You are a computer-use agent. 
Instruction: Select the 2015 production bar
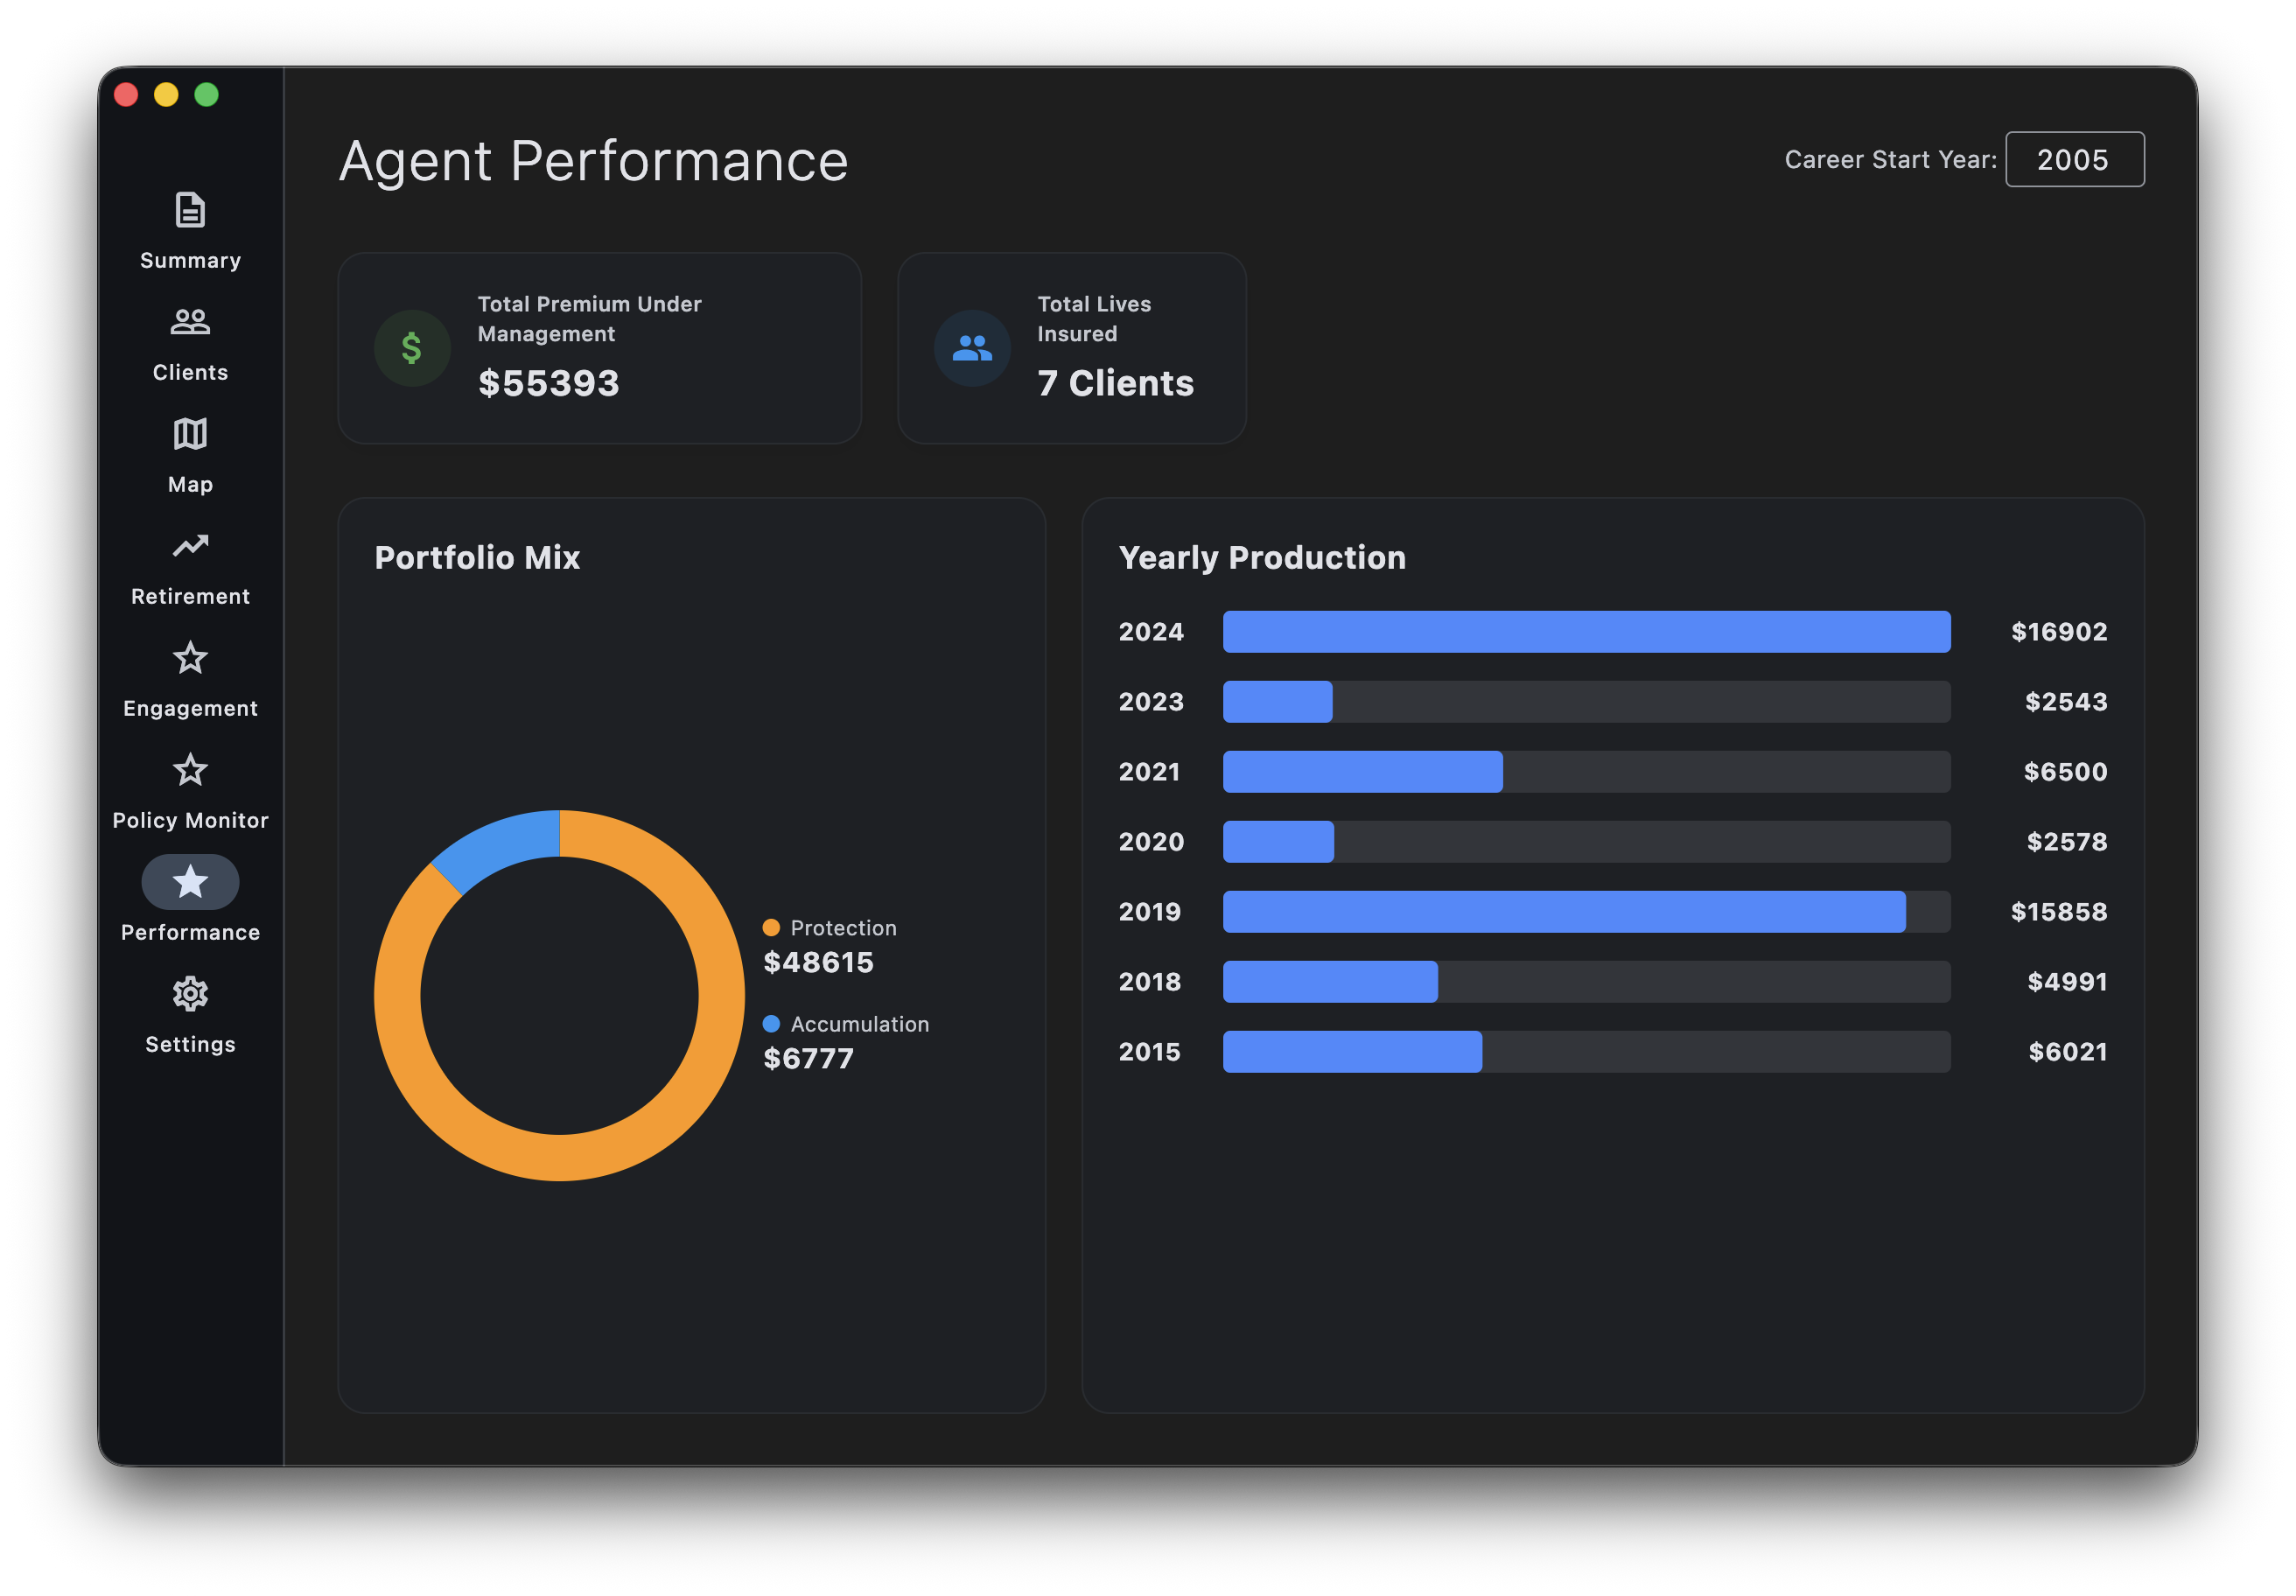[1352, 1052]
